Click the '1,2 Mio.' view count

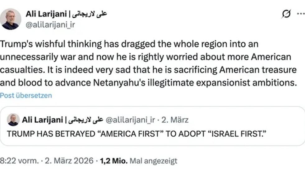point(114,161)
